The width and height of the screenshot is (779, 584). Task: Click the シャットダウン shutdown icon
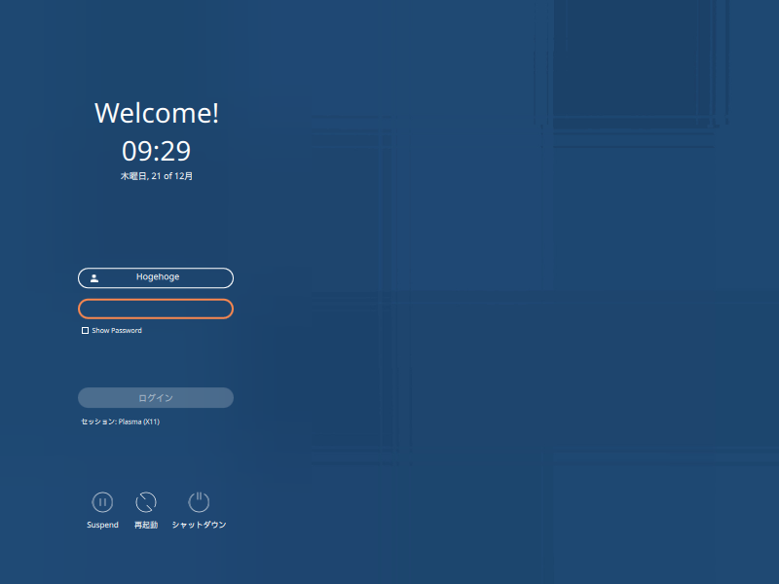point(199,502)
